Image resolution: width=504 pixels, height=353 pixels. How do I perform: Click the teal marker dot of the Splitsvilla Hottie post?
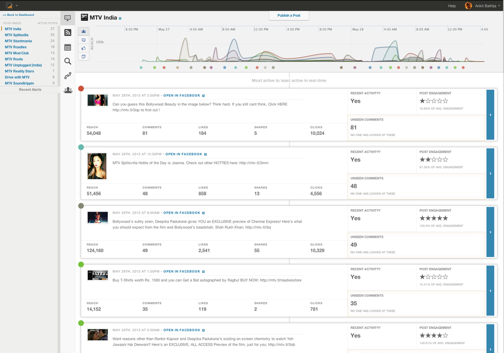(81, 147)
